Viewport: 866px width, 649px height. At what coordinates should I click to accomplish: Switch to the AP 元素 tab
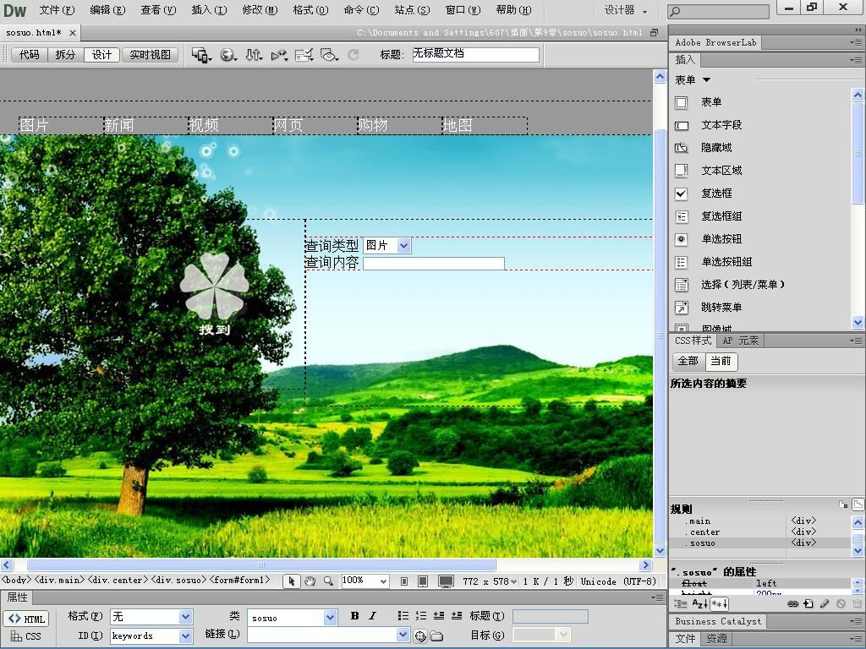pyautogui.click(x=740, y=341)
